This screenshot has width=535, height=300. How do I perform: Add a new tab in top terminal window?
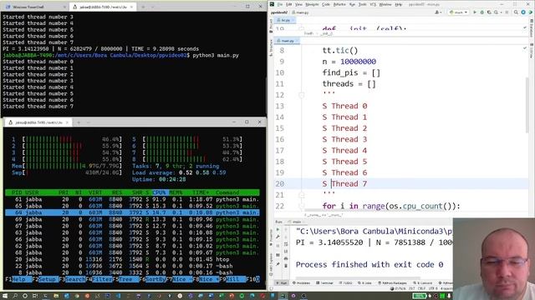[143, 7]
